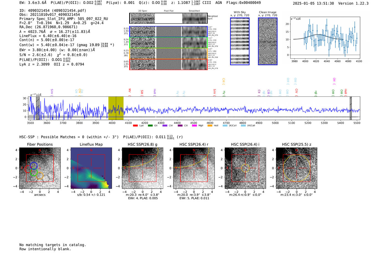388x264 pixels.
Task: Click the (H)CaII legend swatch
Action: click(243, 125)
